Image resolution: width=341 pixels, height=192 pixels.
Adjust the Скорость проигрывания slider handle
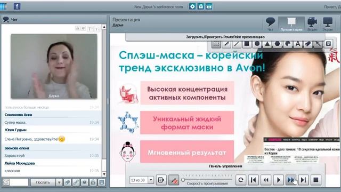click(183, 180)
